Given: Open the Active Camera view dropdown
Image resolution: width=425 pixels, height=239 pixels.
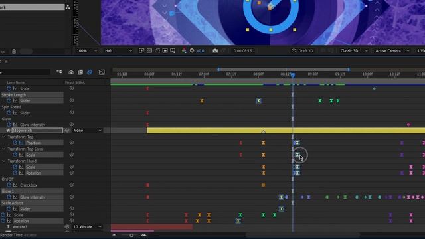Looking at the screenshot, I should [x=392, y=51].
